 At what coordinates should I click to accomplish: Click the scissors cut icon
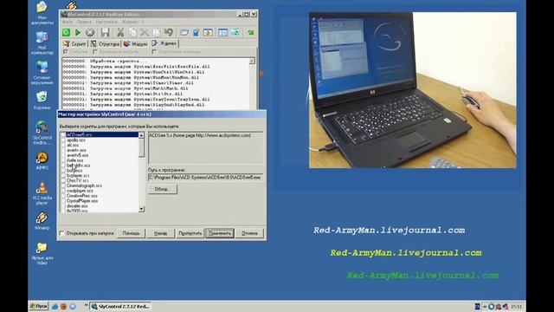[x=120, y=33]
